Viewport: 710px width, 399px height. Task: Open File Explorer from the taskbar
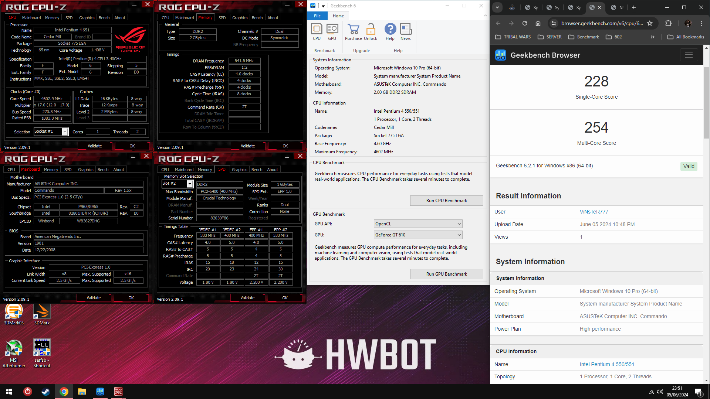[x=82, y=392]
